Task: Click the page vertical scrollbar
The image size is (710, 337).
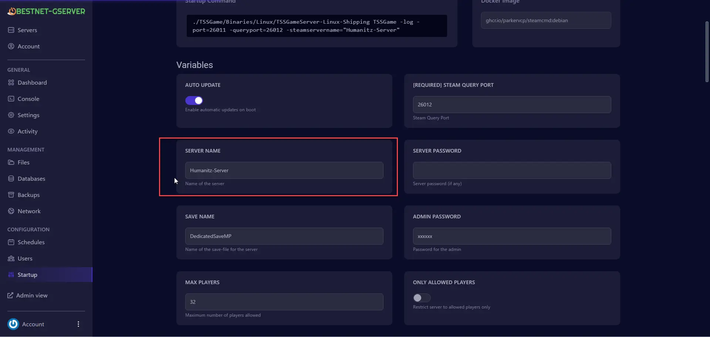Action: (707, 52)
